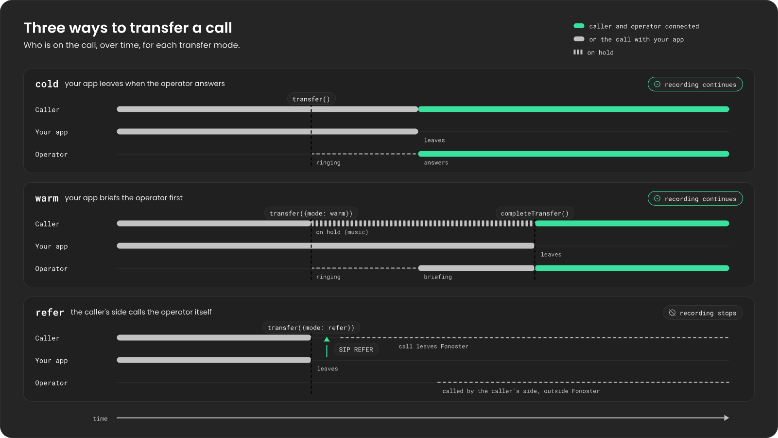The width and height of the screenshot is (778, 438).
Task: Click the 'Operator' row label in refer section
Action: pyautogui.click(x=52, y=383)
